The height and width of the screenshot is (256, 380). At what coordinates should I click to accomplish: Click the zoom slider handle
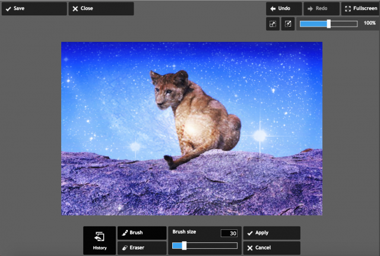(x=329, y=24)
